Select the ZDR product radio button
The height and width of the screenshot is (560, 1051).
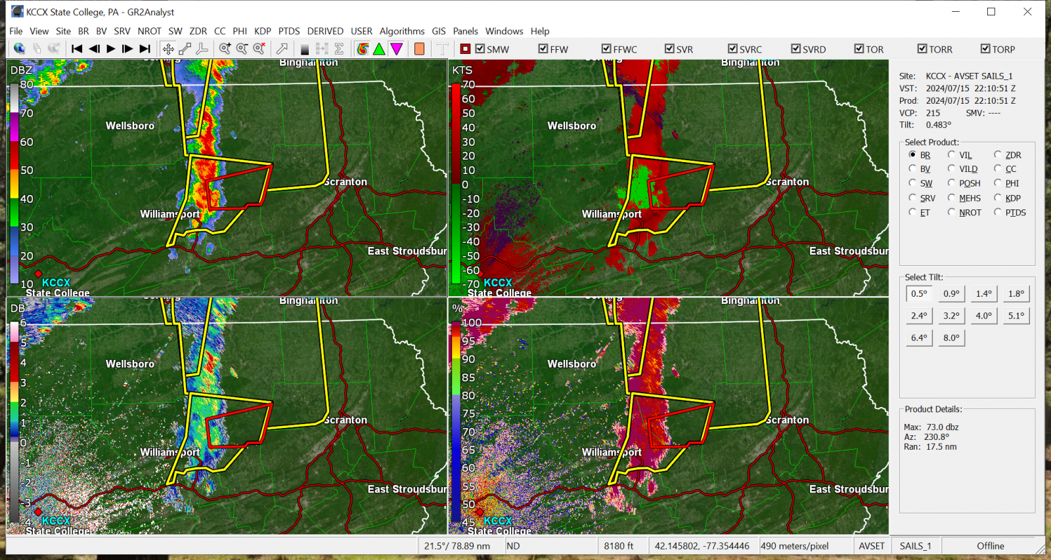[998, 154]
